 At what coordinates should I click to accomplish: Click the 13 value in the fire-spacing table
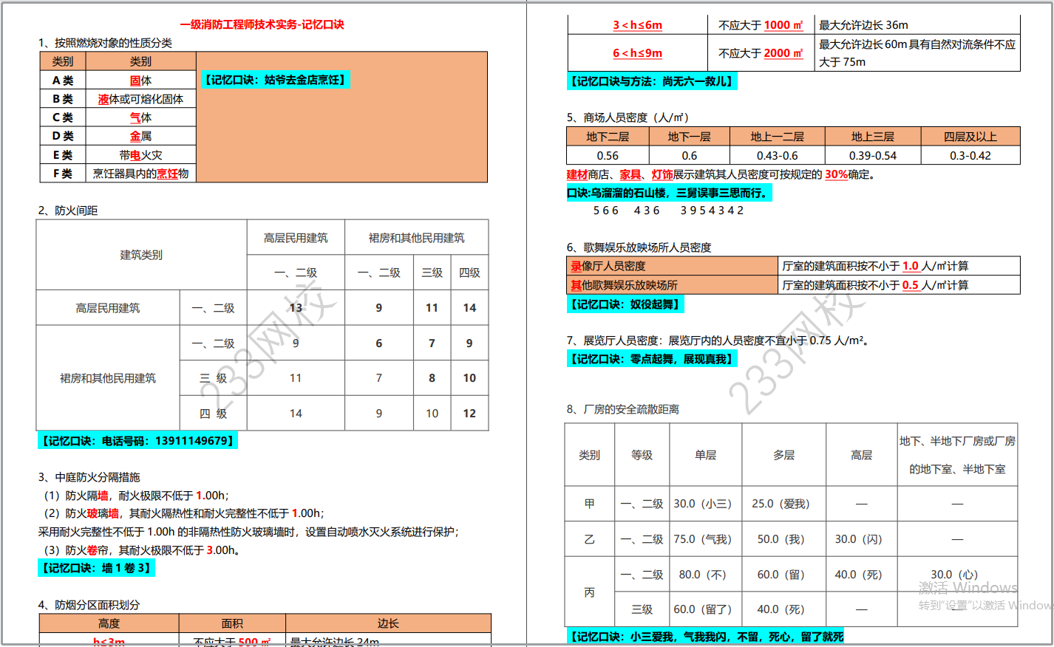(296, 308)
